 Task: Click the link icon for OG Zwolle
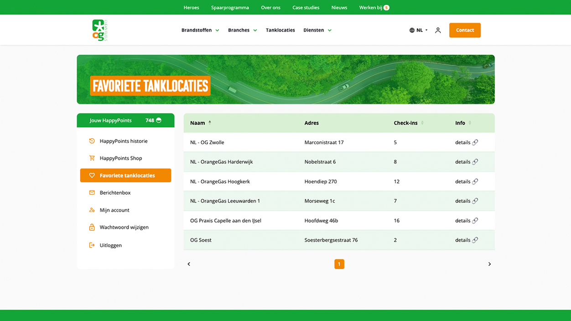(x=475, y=142)
